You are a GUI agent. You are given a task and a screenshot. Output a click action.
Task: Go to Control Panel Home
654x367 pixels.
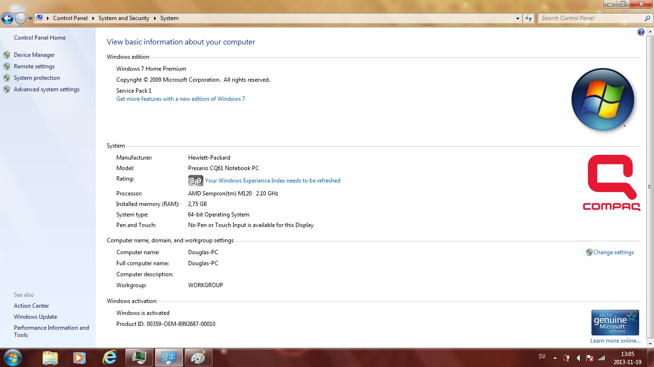40,38
